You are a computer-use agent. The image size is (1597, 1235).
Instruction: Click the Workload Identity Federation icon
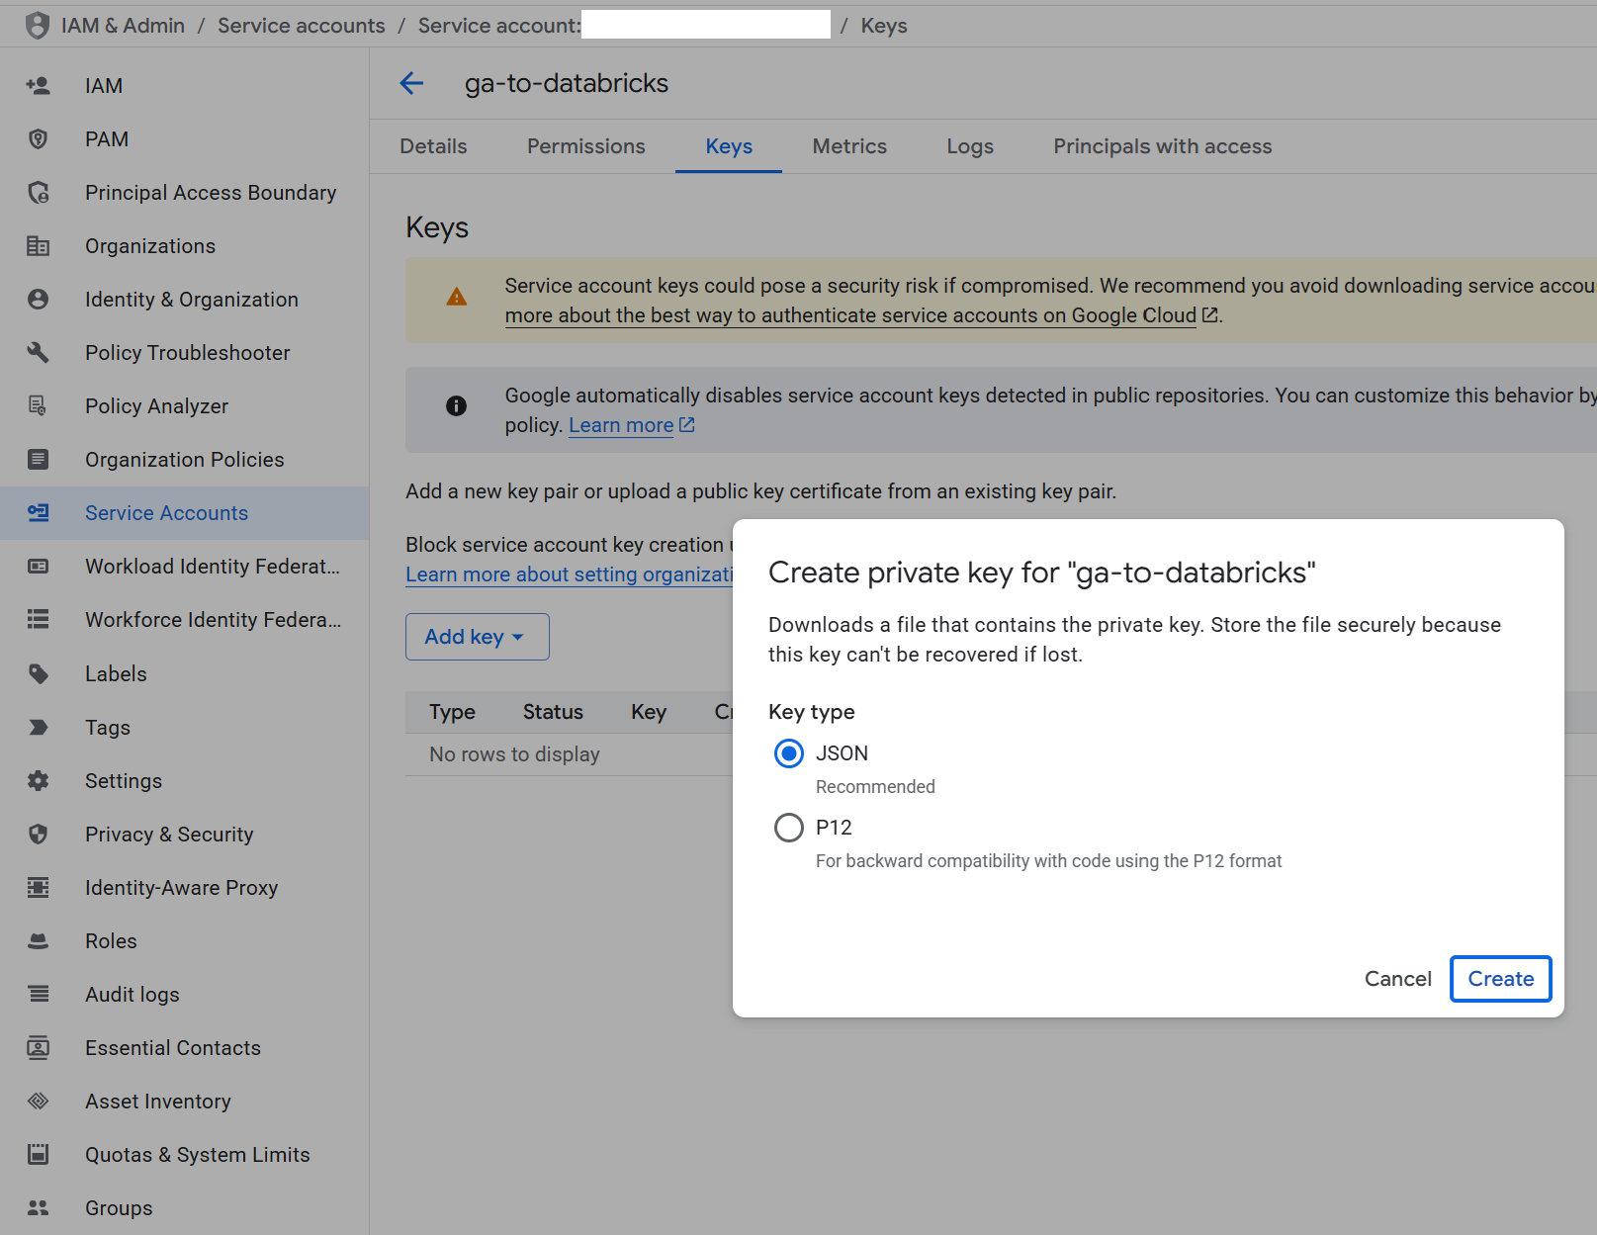(39, 567)
